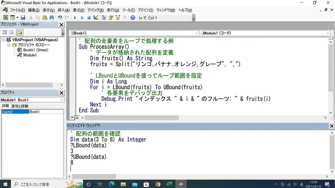The width and height of the screenshot is (335, 188).
Task: Open Visual Basic Help question mark icon
Action: click(x=133, y=18)
